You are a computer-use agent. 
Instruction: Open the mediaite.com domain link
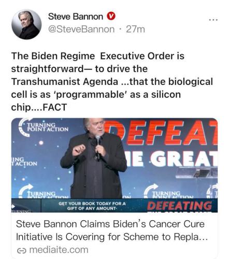click(x=59, y=250)
